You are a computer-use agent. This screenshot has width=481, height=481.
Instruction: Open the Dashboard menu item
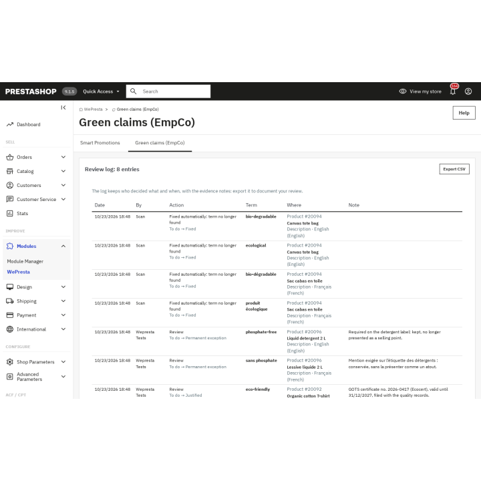pyautogui.click(x=29, y=124)
